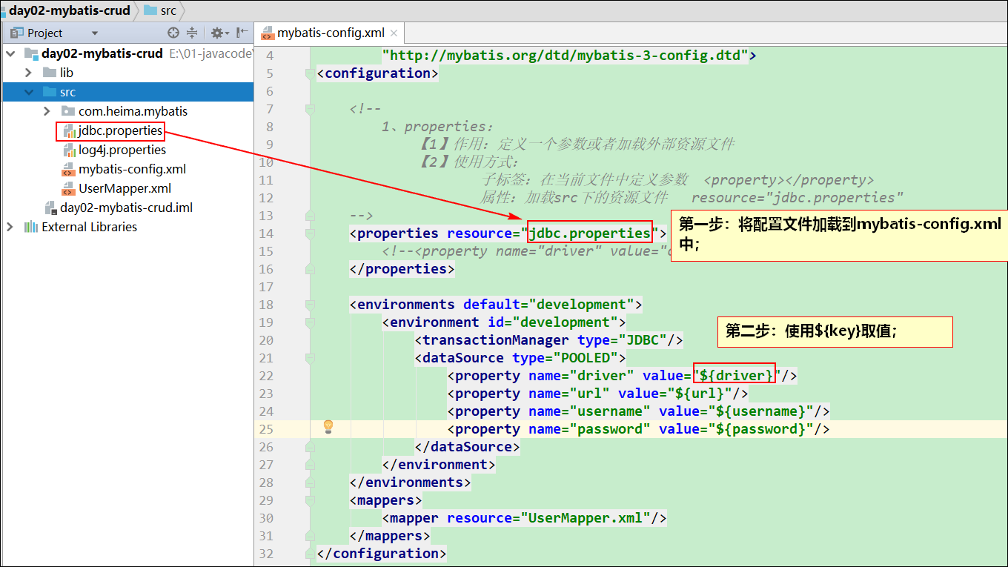The image size is (1008, 567).
Task: Select day02-mybatis-crud.iml file
Action: point(126,208)
